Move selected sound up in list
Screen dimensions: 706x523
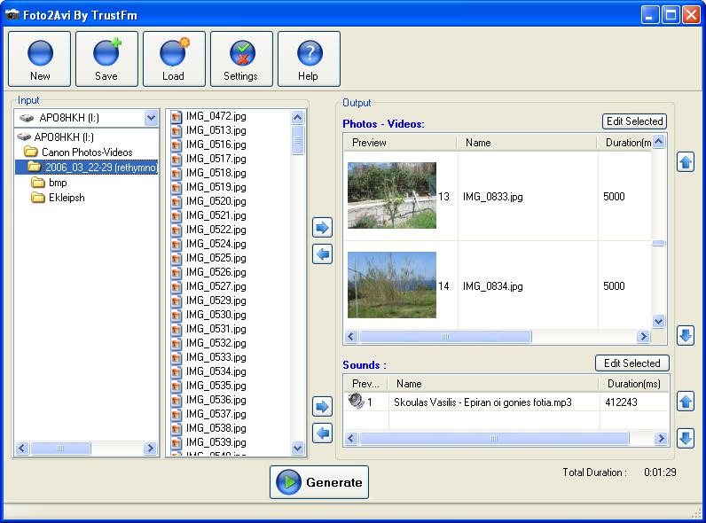(685, 402)
